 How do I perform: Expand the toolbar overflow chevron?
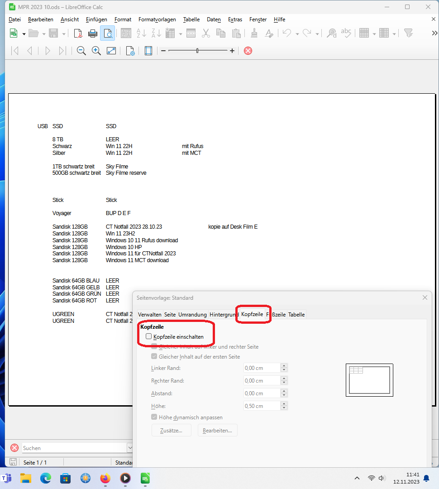[434, 33]
